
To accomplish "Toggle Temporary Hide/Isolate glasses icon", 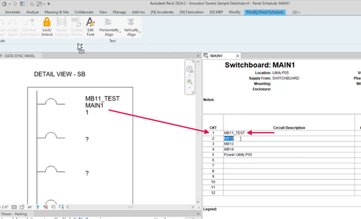I will tap(30, 207).
